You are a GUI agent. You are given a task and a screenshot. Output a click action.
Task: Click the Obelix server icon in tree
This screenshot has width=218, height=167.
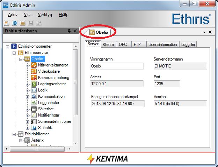coord(27,59)
